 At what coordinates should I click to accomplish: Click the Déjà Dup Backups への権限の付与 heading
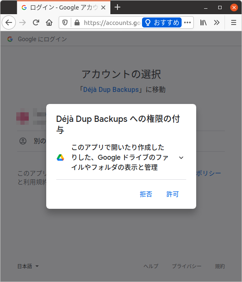[x=118, y=124]
